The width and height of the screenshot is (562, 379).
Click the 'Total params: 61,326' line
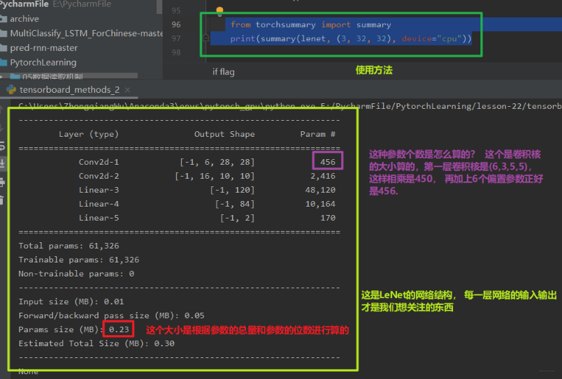point(69,246)
